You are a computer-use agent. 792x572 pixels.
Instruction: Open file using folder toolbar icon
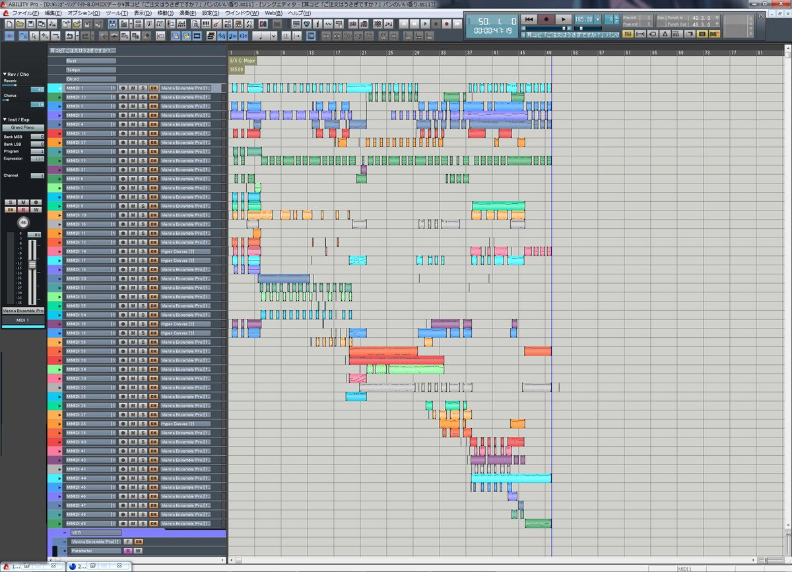point(20,24)
